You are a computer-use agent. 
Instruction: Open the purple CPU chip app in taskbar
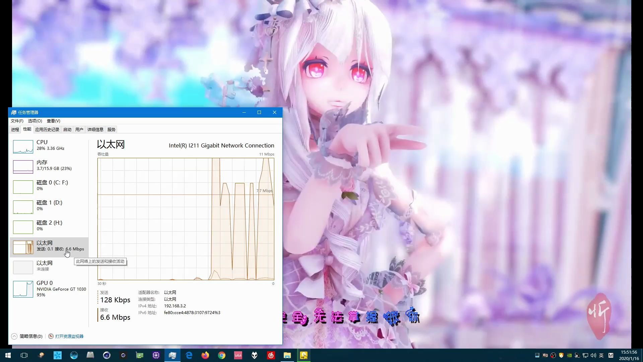(156, 355)
